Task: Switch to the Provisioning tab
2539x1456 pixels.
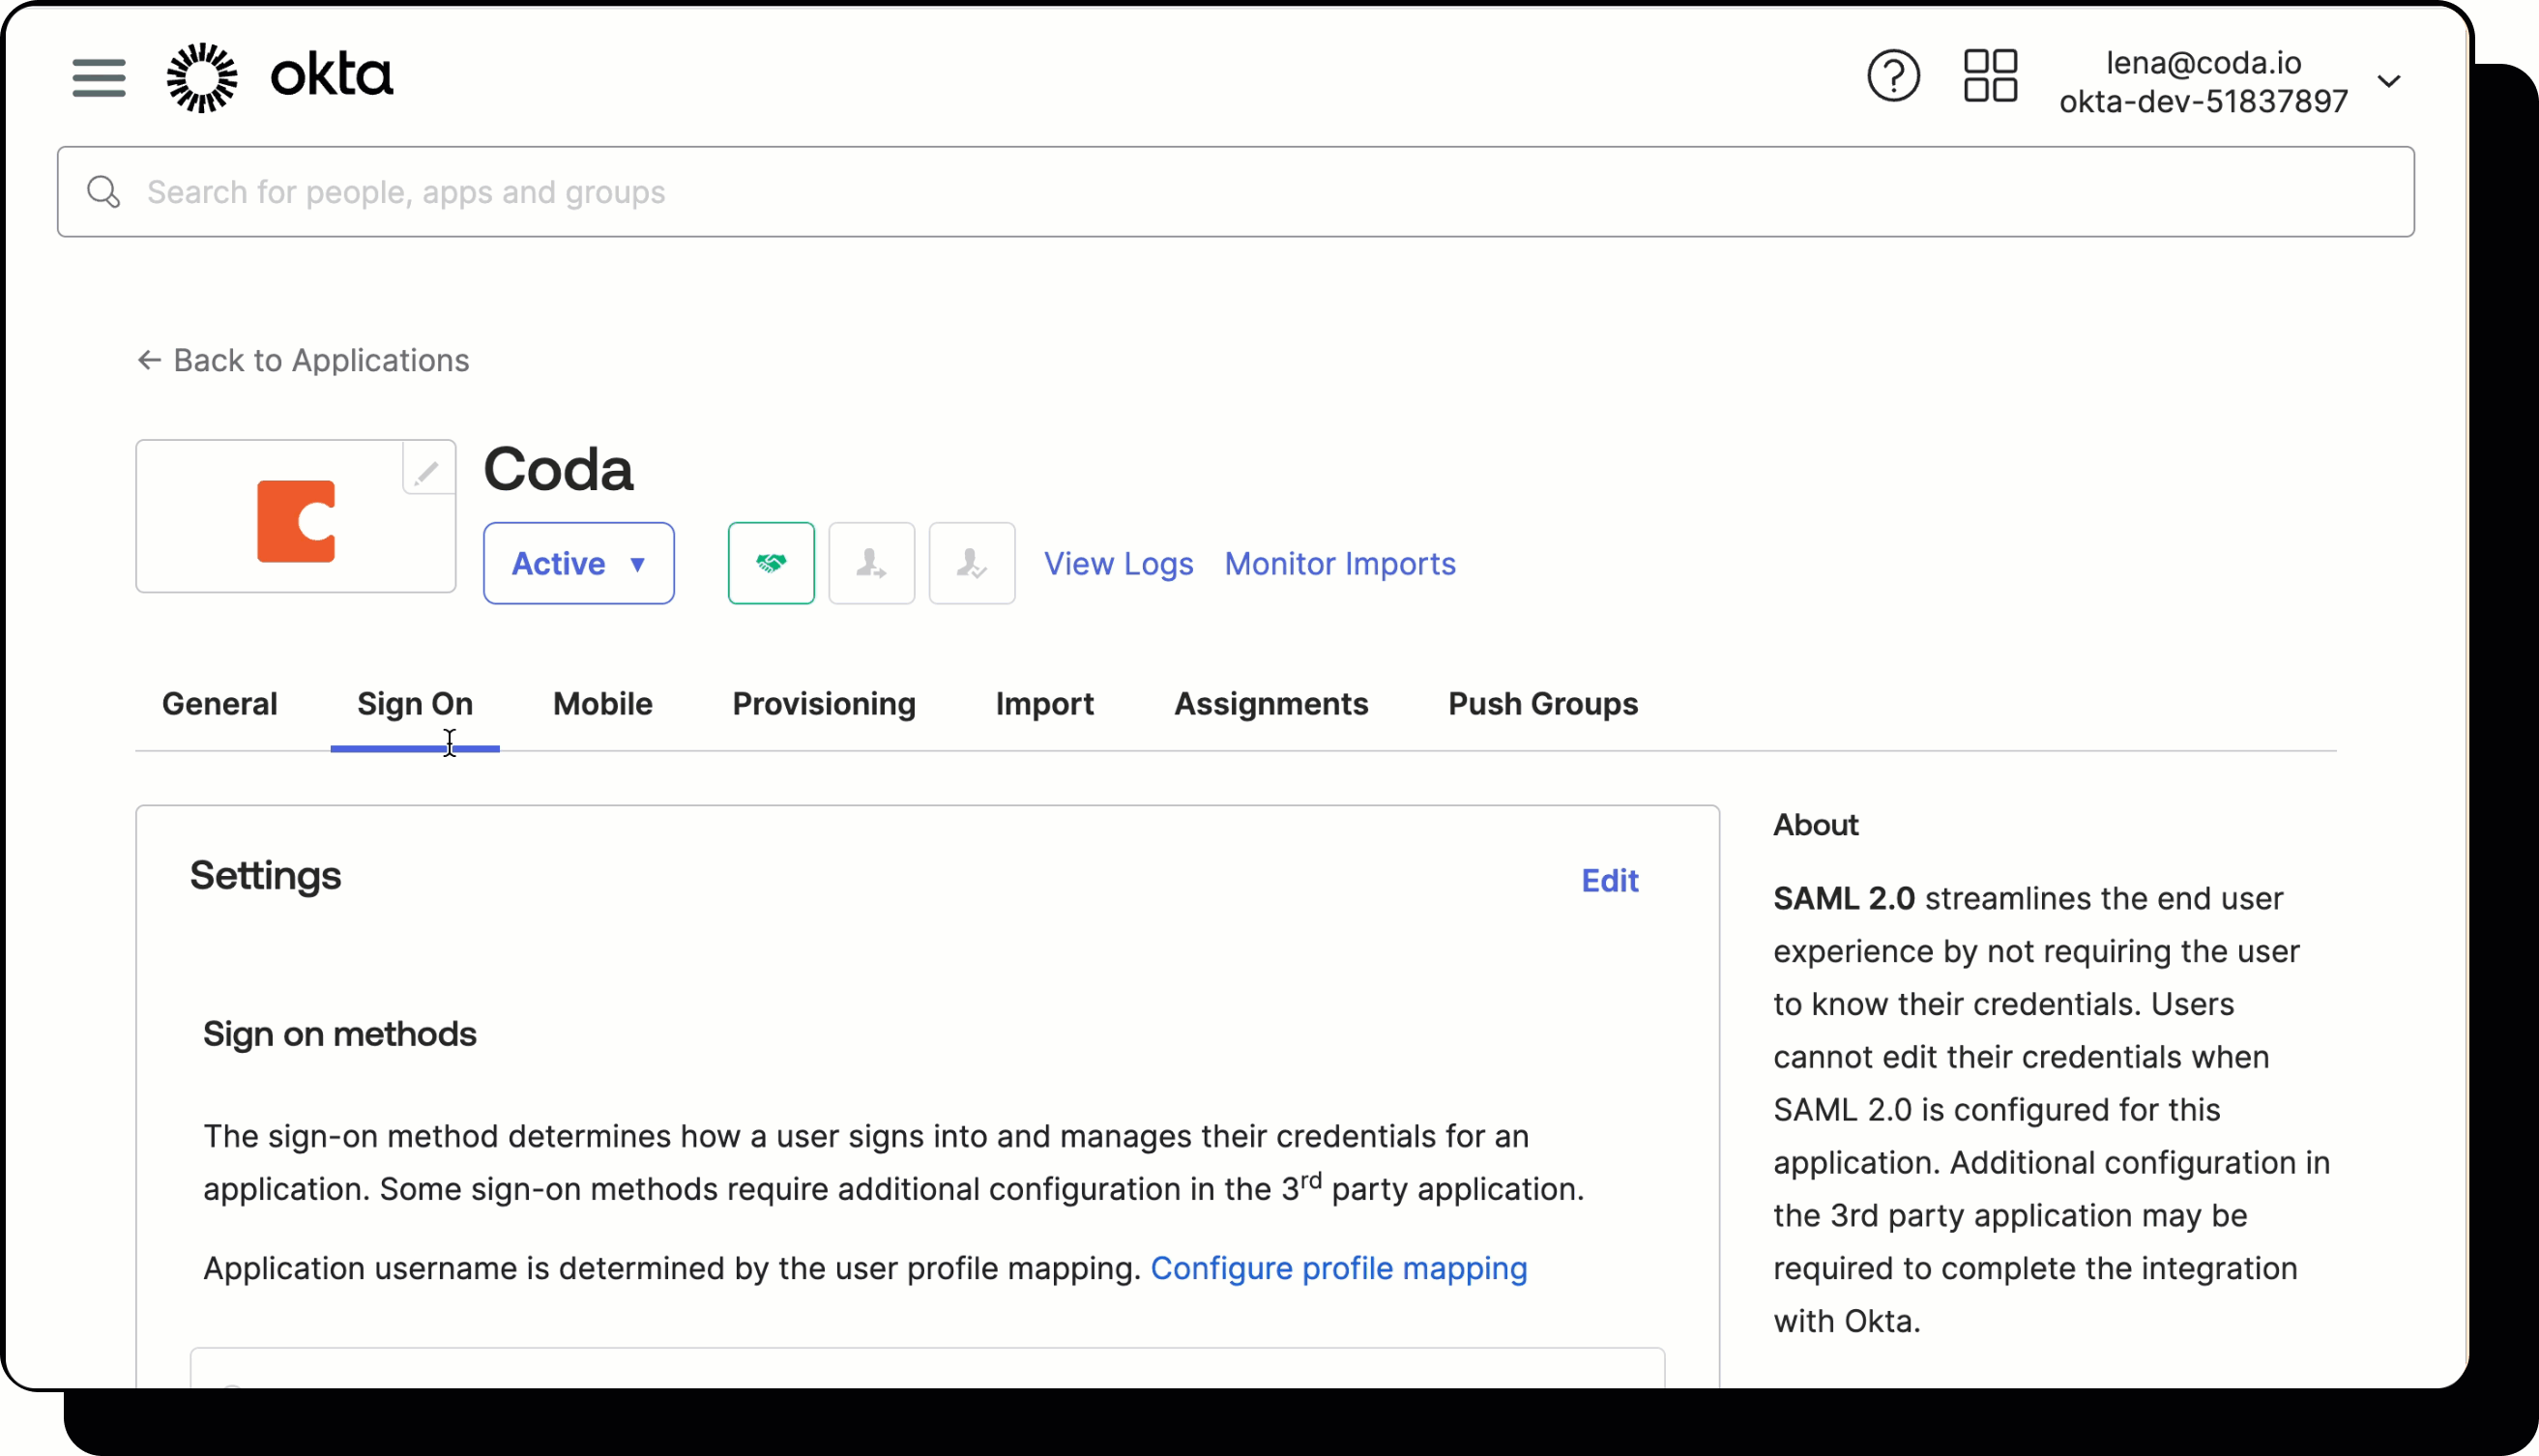Action: click(823, 704)
